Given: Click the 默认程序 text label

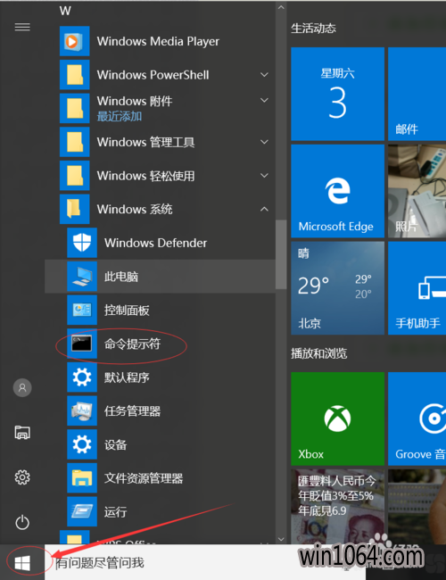Looking at the screenshot, I should 127,377.
